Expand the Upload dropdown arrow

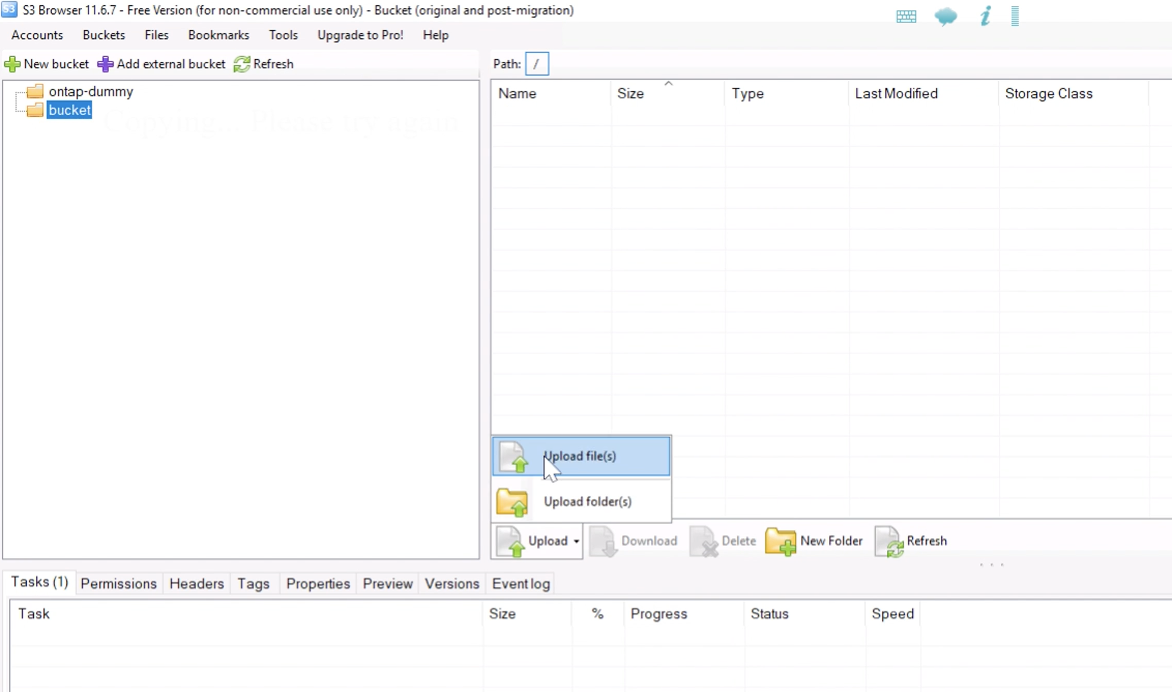coord(576,541)
